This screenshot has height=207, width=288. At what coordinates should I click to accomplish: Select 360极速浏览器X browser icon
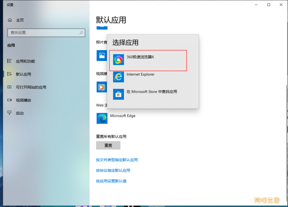pos(118,60)
